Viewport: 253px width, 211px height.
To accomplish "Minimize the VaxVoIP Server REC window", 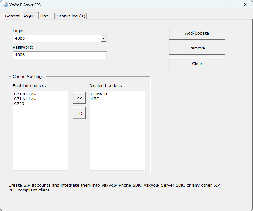I will pyautogui.click(x=218, y=5).
